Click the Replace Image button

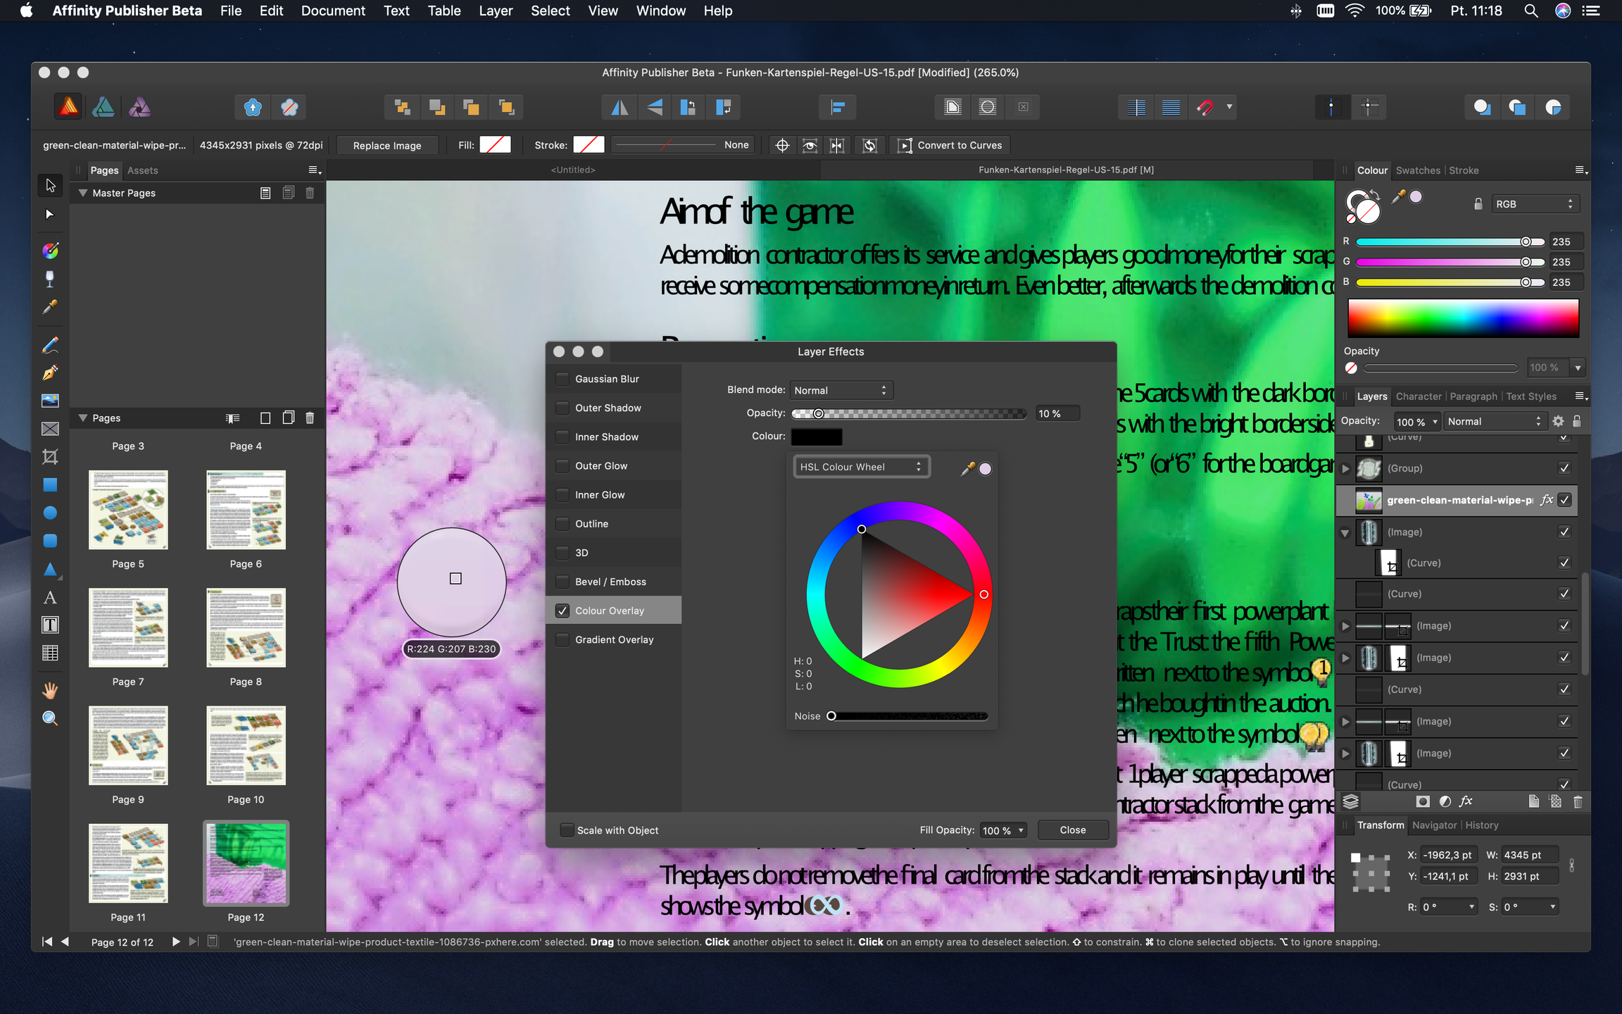[x=387, y=146]
